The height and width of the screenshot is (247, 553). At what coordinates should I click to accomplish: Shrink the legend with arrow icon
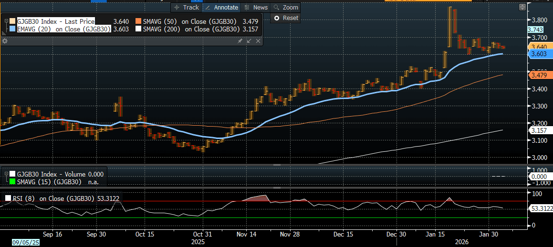pyautogui.click(x=249, y=41)
